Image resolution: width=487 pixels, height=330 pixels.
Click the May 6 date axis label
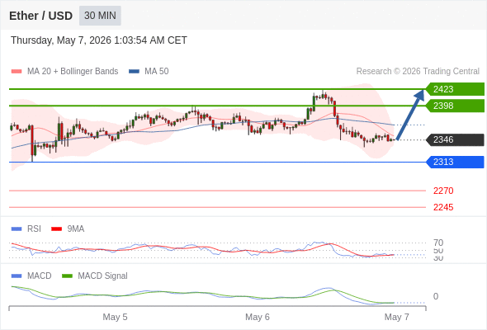click(x=258, y=317)
